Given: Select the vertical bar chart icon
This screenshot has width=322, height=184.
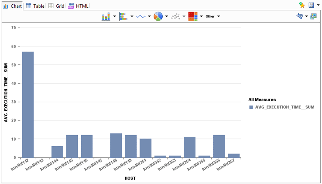Looking at the screenshot, I should (106, 16).
